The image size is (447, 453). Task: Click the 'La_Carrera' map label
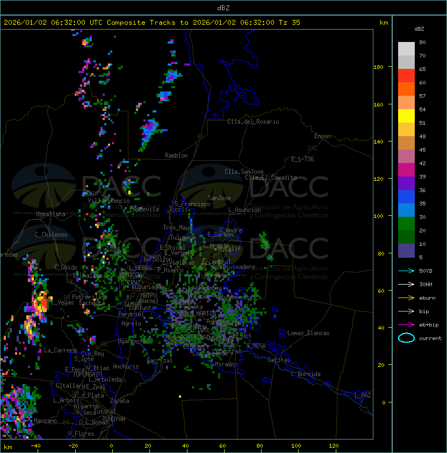point(61,350)
